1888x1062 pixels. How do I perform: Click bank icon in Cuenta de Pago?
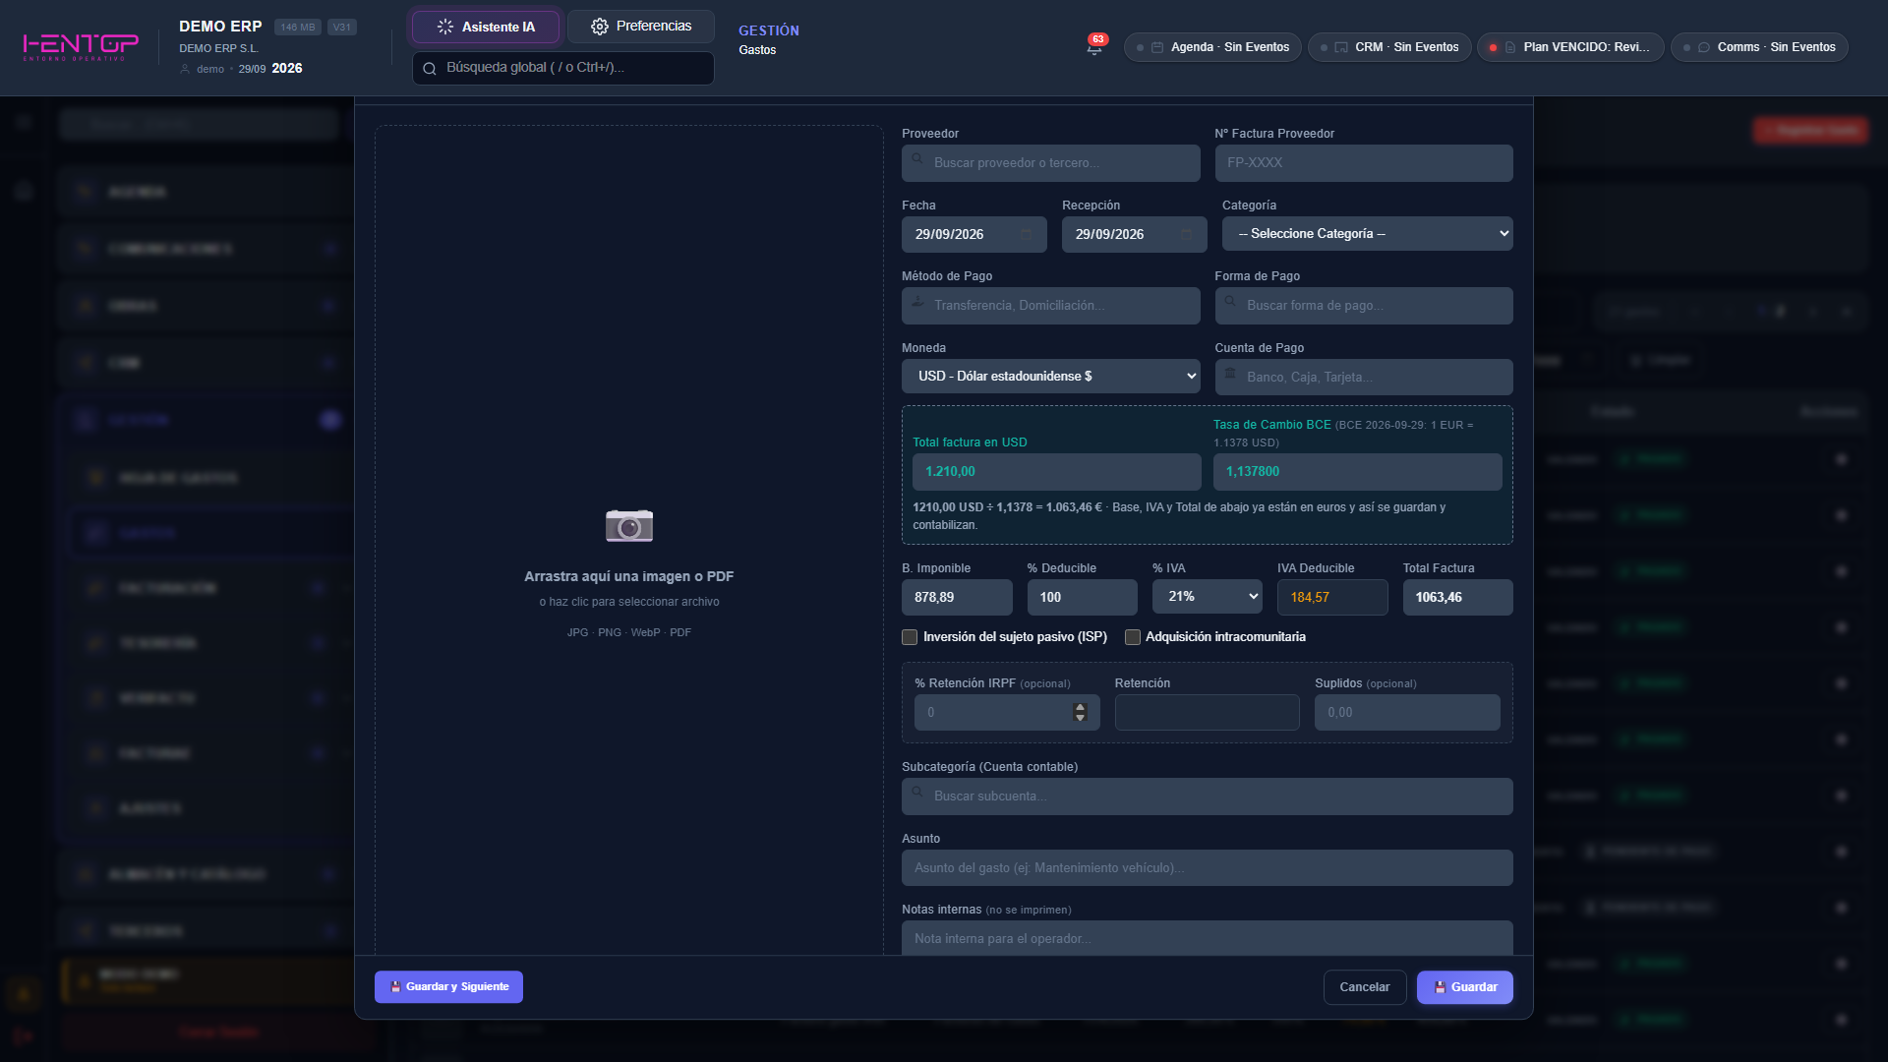coord(1230,373)
